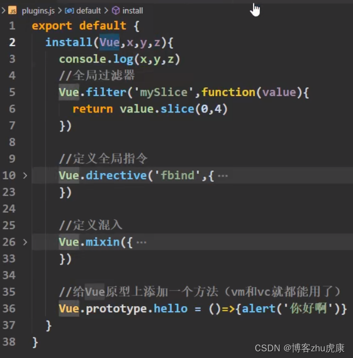Open plugins.js breadcrumb item
Viewport: 353px width, 358px height.
click(x=38, y=10)
